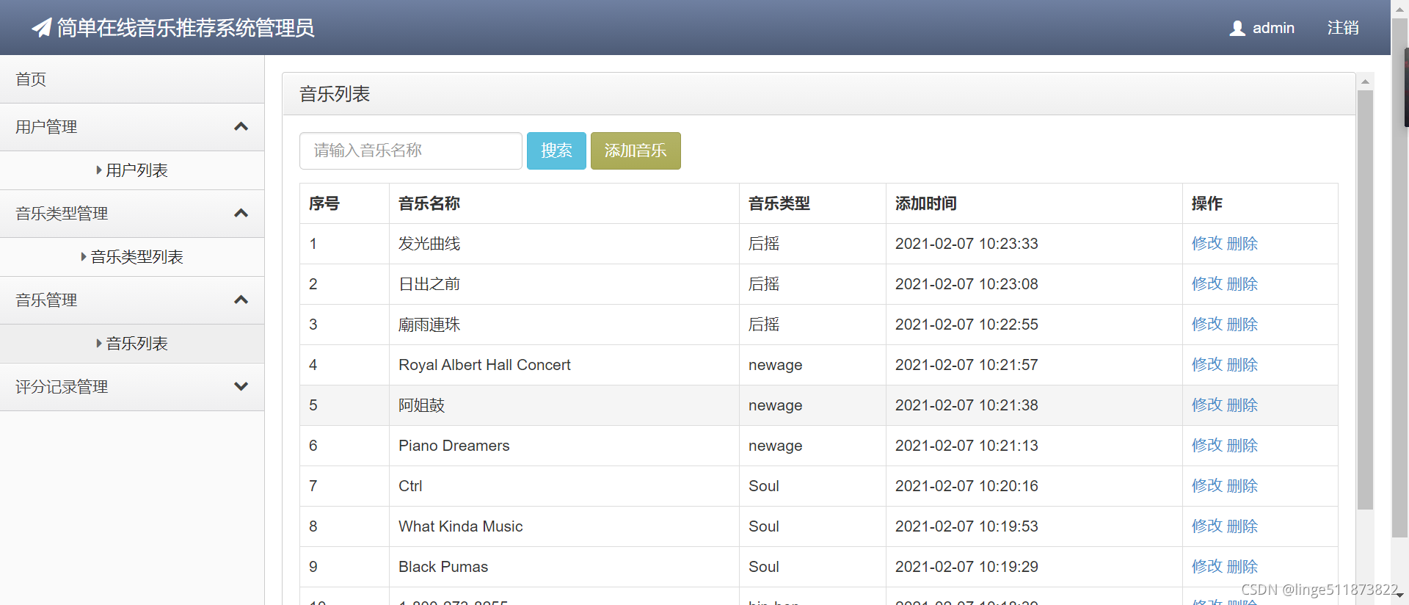Click the 注销 logout link
The height and width of the screenshot is (605, 1409).
point(1343,28)
